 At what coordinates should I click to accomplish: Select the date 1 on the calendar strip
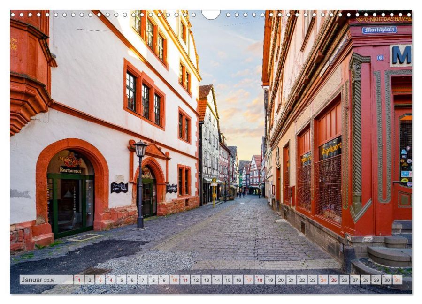click(x=79, y=280)
